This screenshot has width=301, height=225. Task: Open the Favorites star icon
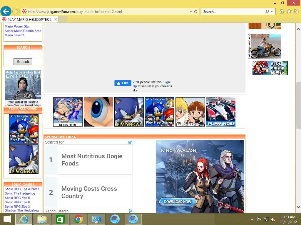289,11
